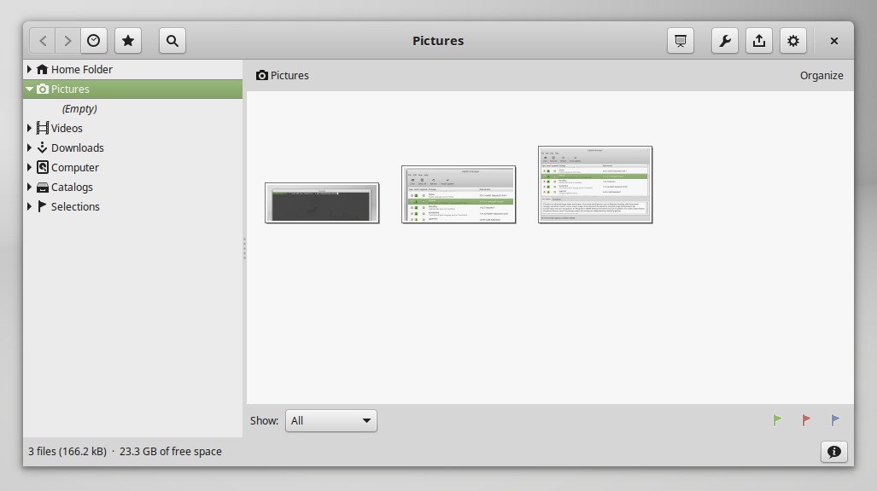Image resolution: width=877 pixels, height=491 pixels.
Task: Go back with the left arrow button
Action: coord(44,41)
